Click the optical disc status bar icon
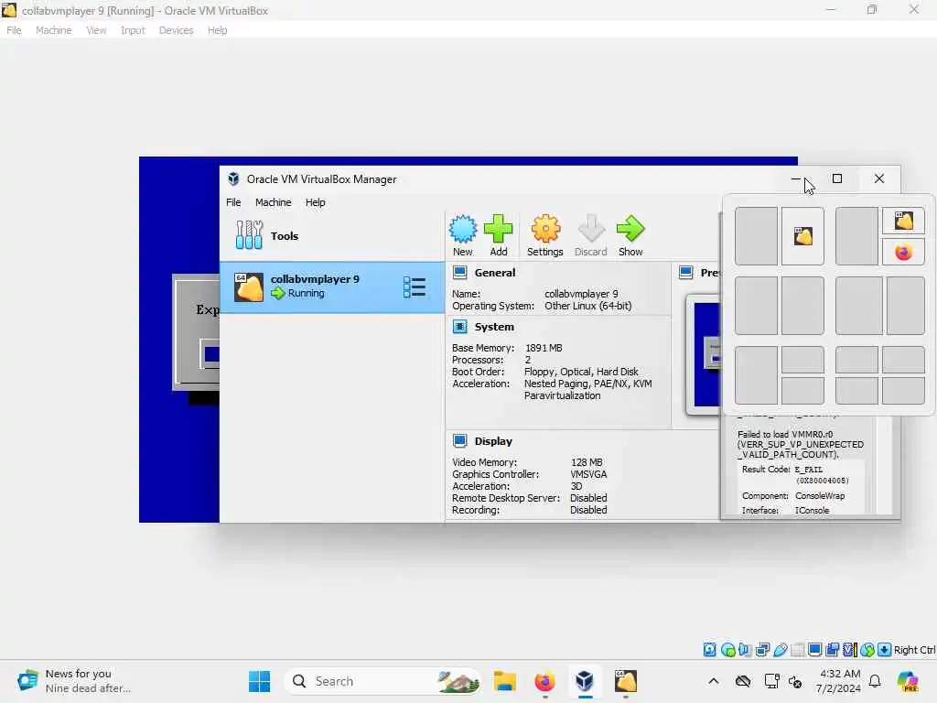The image size is (937, 703). 727,650
